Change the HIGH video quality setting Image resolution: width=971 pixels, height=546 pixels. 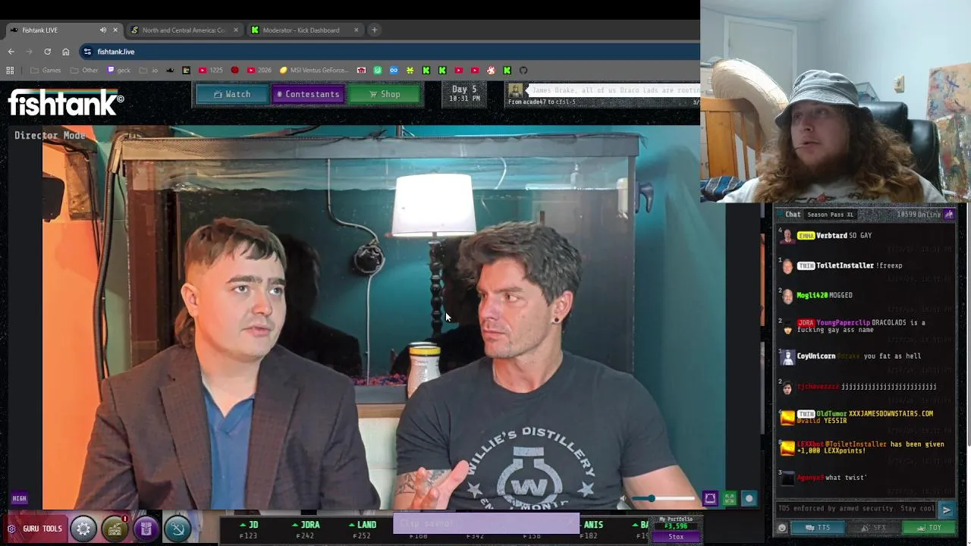(19, 498)
